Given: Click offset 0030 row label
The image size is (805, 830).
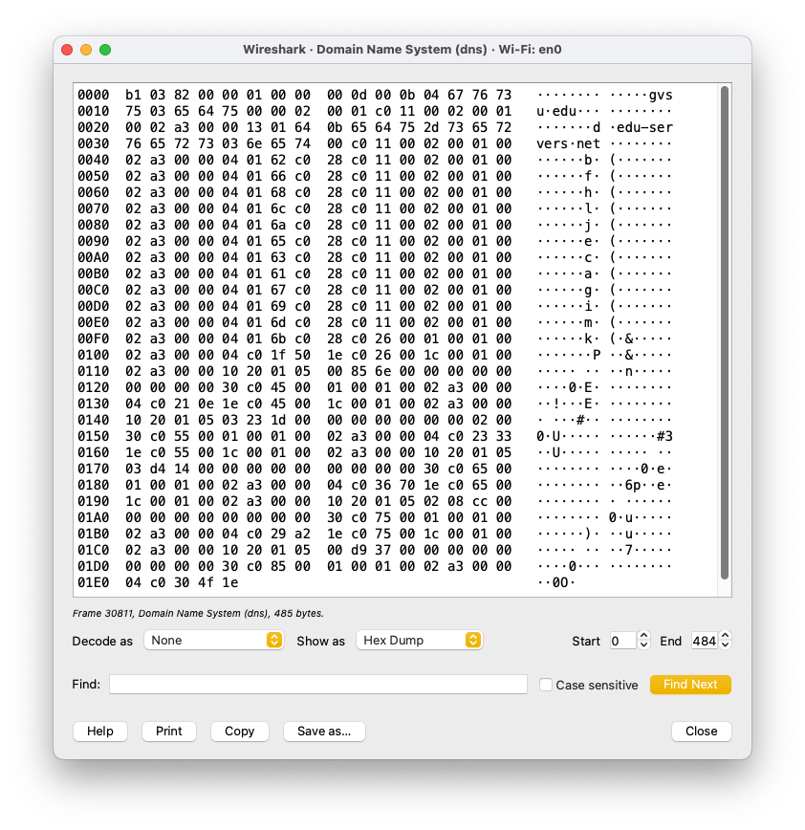Looking at the screenshot, I should pyautogui.click(x=94, y=144).
